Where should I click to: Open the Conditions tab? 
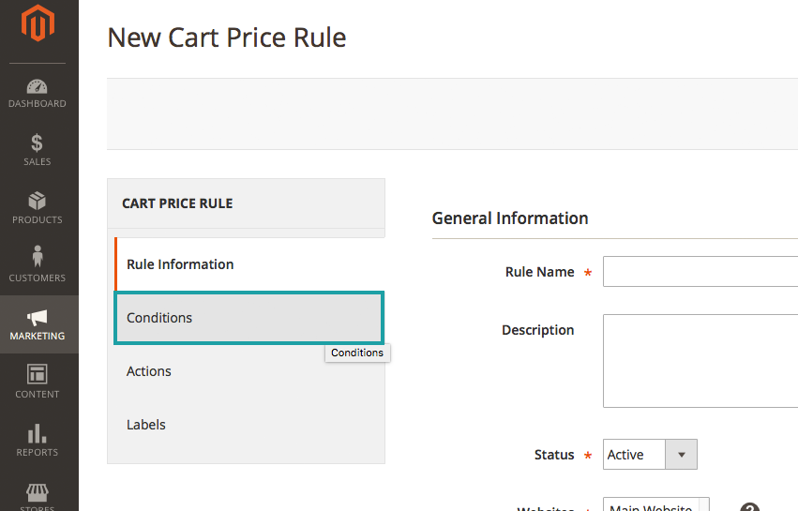click(x=159, y=318)
